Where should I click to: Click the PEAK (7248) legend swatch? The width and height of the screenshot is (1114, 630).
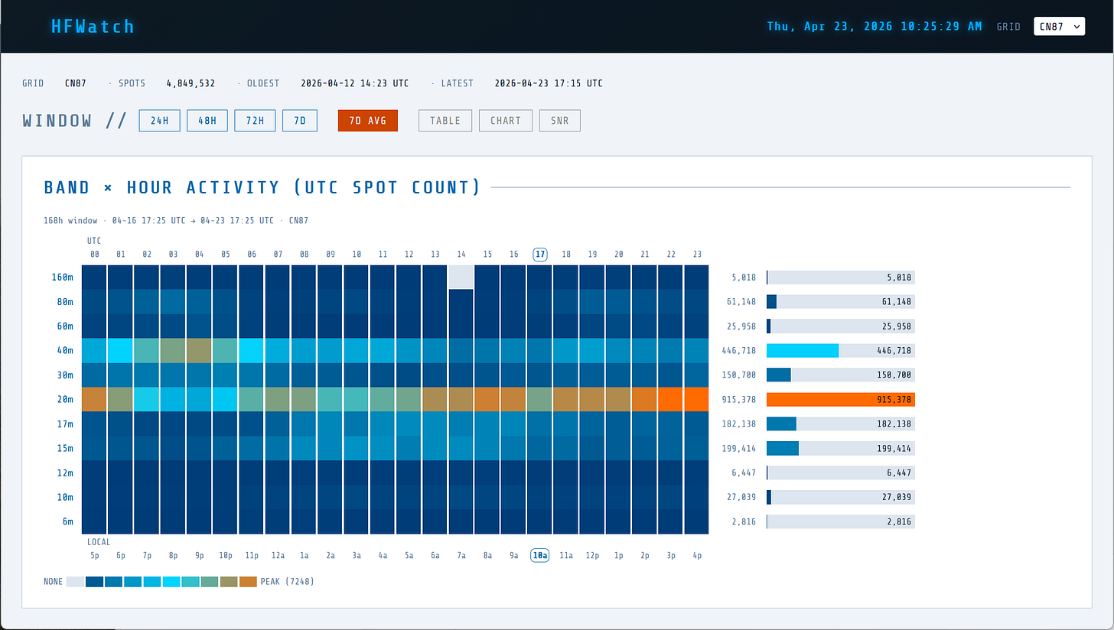pos(248,581)
